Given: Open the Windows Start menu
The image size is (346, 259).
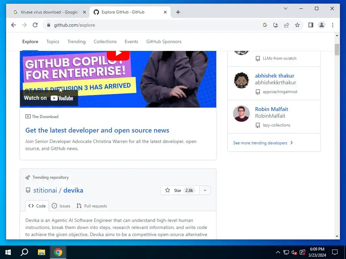Looking at the screenshot, I should (8, 252).
